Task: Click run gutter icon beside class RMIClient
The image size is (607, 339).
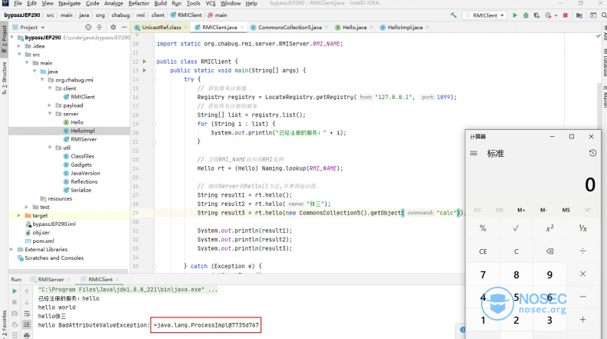Action: (144, 61)
